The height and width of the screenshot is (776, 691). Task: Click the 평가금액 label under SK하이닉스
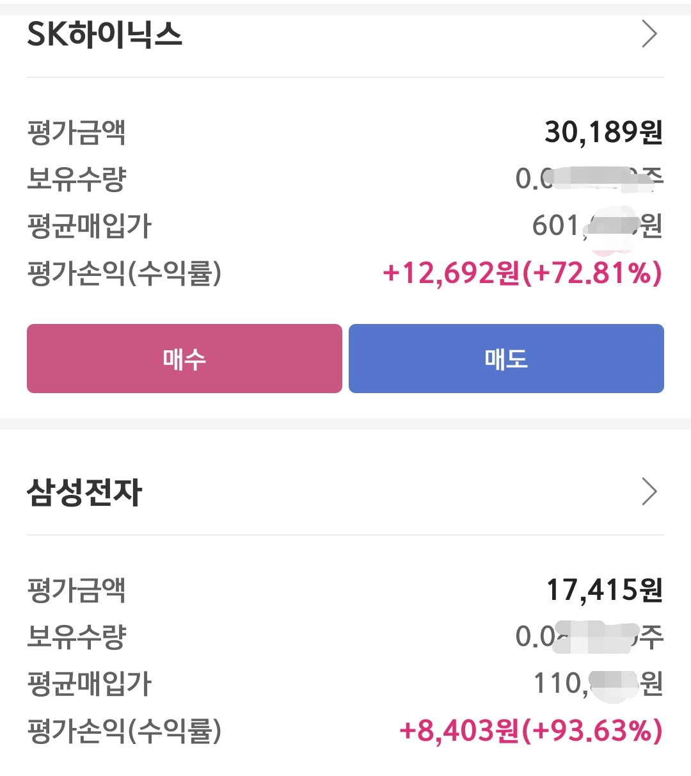(x=76, y=133)
